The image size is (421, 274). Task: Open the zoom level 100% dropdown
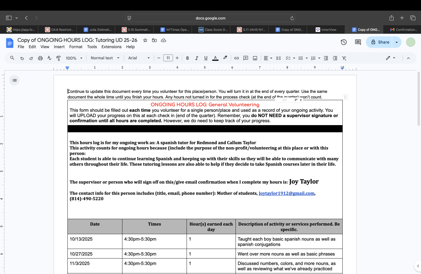(74, 58)
